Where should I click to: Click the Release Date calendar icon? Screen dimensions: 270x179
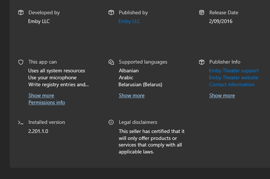click(202, 12)
